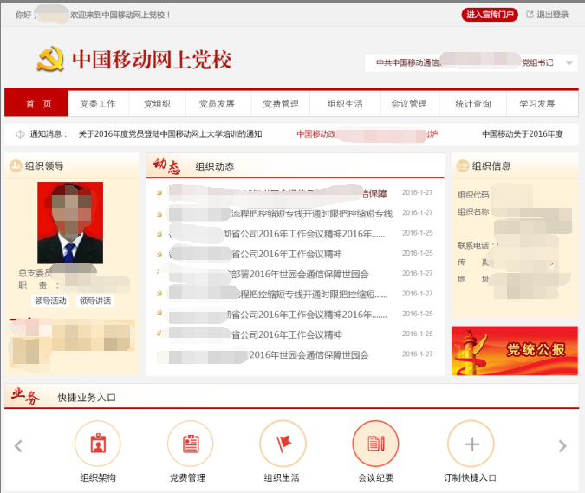The height and width of the screenshot is (493, 585).
Task: Click the party emblem logo
Action: click(50, 59)
